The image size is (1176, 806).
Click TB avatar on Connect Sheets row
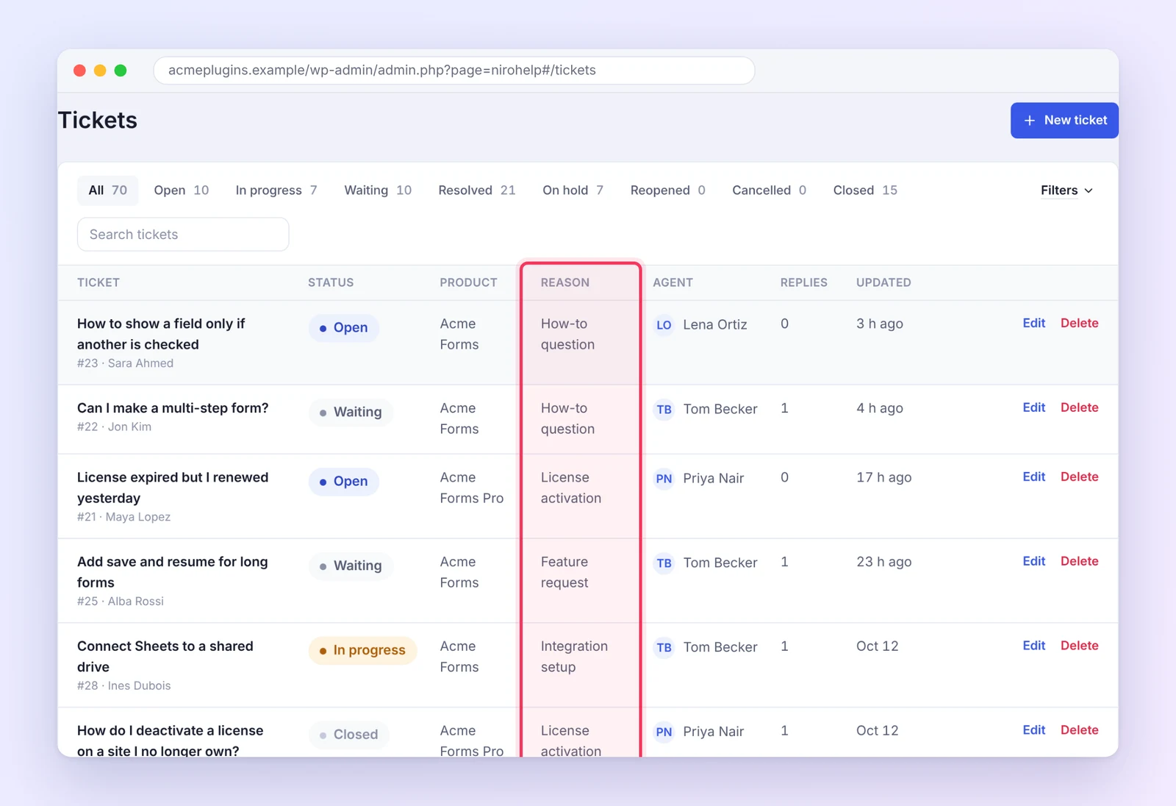coord(664,648)
